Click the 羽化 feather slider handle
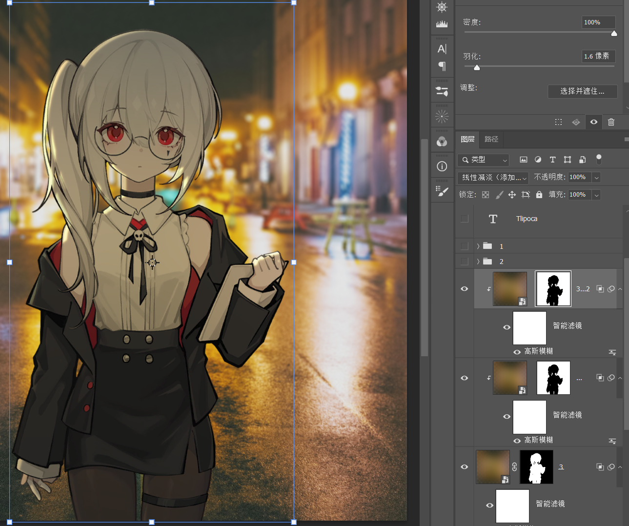This screenshot has width=629, height=526. point(477,67)
